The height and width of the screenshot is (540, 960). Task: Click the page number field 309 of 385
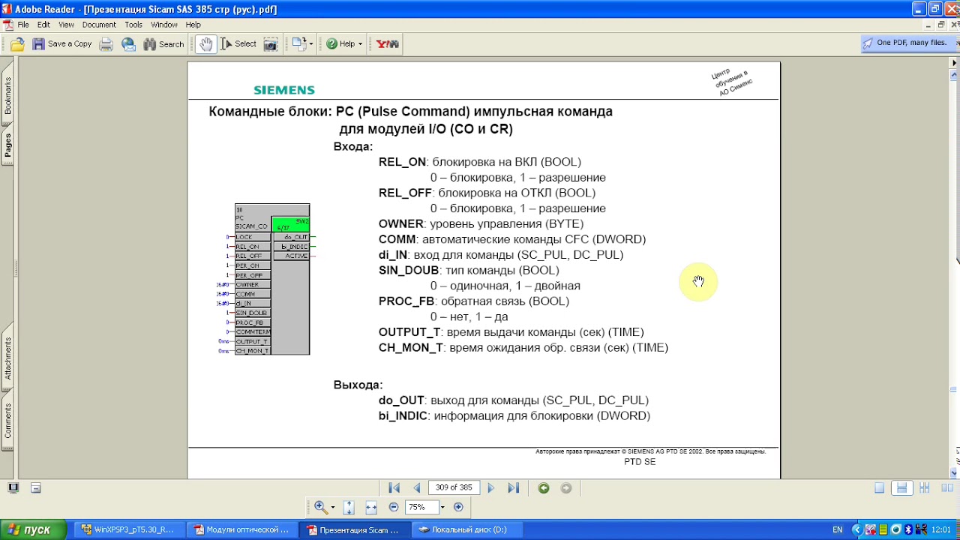(454, 487)
